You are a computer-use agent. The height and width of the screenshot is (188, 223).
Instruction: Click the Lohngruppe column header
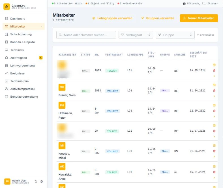135,55
